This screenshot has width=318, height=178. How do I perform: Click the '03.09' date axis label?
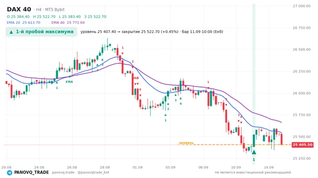pyautogui.click(x=170, y=167)
